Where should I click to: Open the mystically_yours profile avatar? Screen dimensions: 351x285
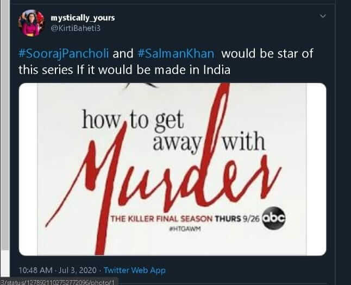tap(31, 23)
